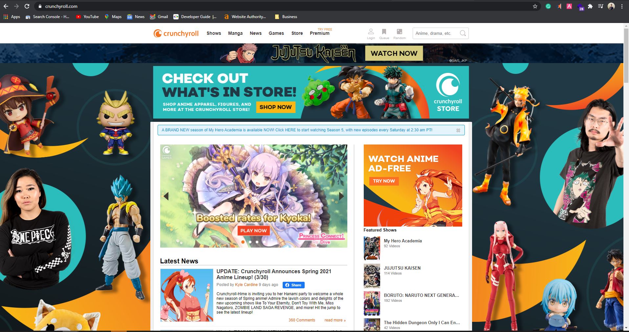The height and width of the screenshot is (332, 629).
Task: Open the Queue bookmark icon
Action: tap(384, 33)
